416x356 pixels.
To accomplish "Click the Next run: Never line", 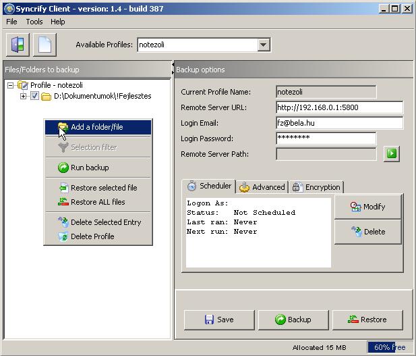I will (x=222, y=232).
